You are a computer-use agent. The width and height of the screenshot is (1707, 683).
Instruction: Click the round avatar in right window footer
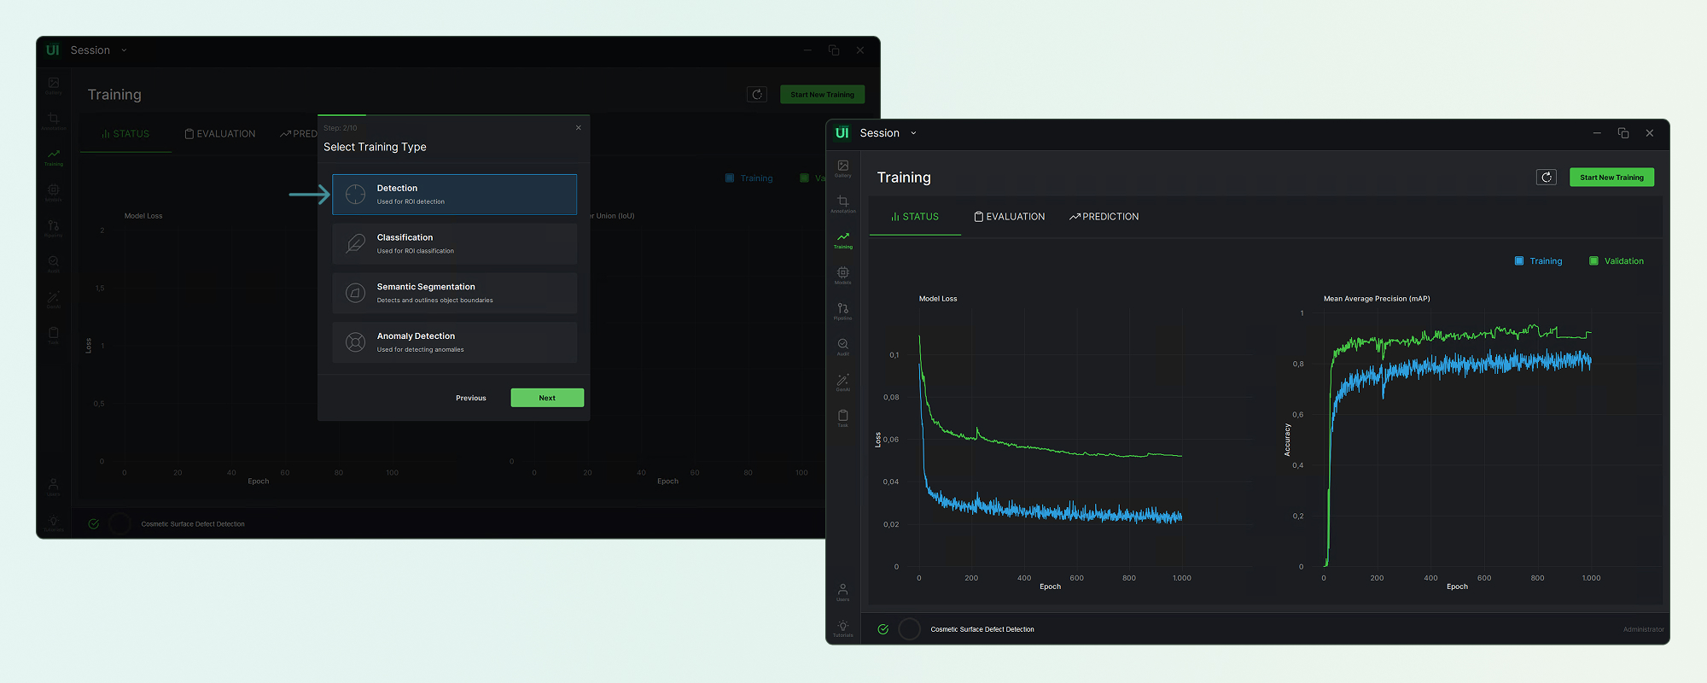[x=909, y=629]
